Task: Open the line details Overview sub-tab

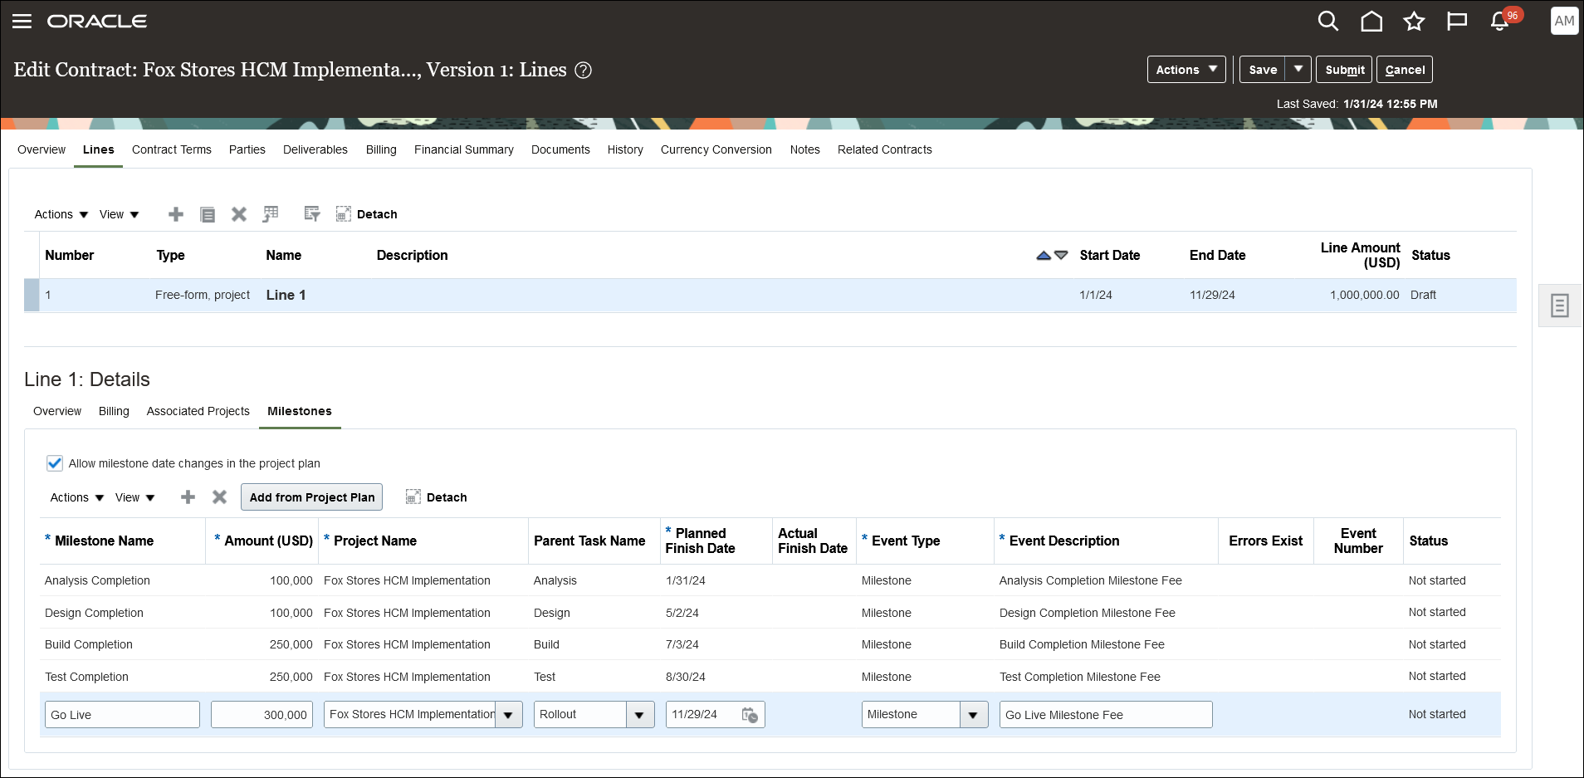Action: tap(57, 411)
